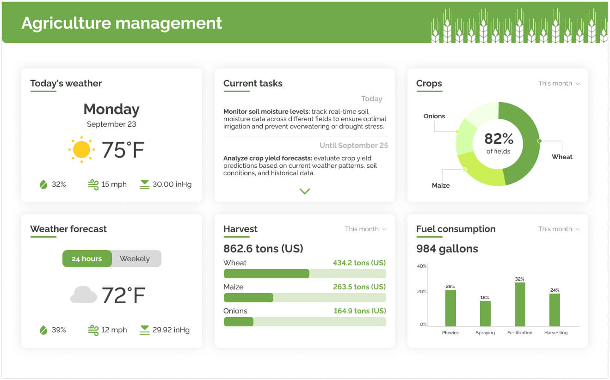Click the sun icon beside 75°F
Viewport: 610px width, 380px height.
(x=81, y=149)
